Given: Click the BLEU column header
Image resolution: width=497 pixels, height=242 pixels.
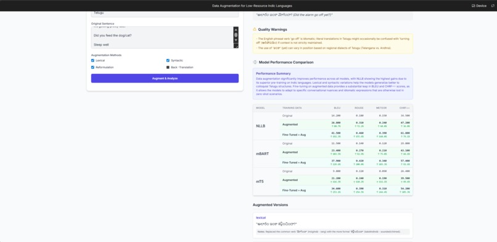Looking at the screenshot, I should pos(337,108).
